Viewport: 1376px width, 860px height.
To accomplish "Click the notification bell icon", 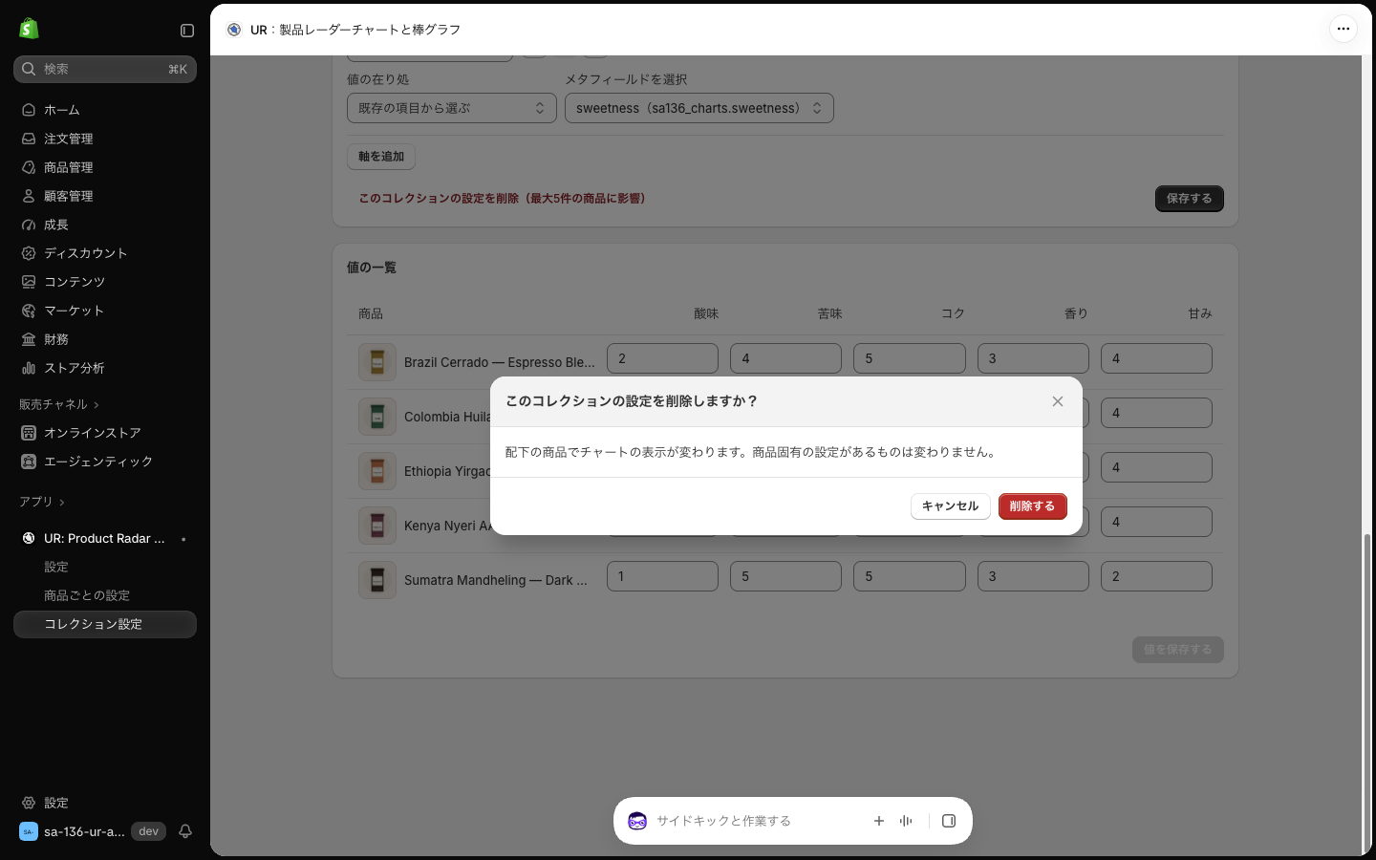I will [185, 831].
